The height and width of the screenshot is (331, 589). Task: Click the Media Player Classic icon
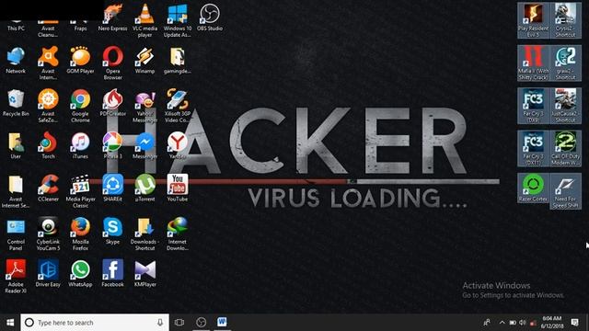80,191
